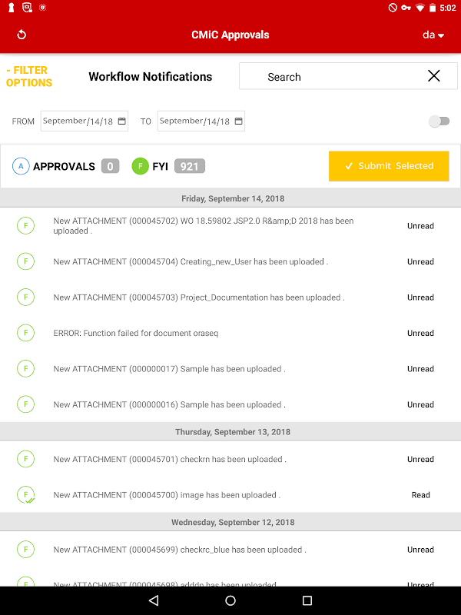Image resolution: width=461 pixels, height=615 pixels.
Task: Tap F icon for oraseq error notification
Action: 25,333
